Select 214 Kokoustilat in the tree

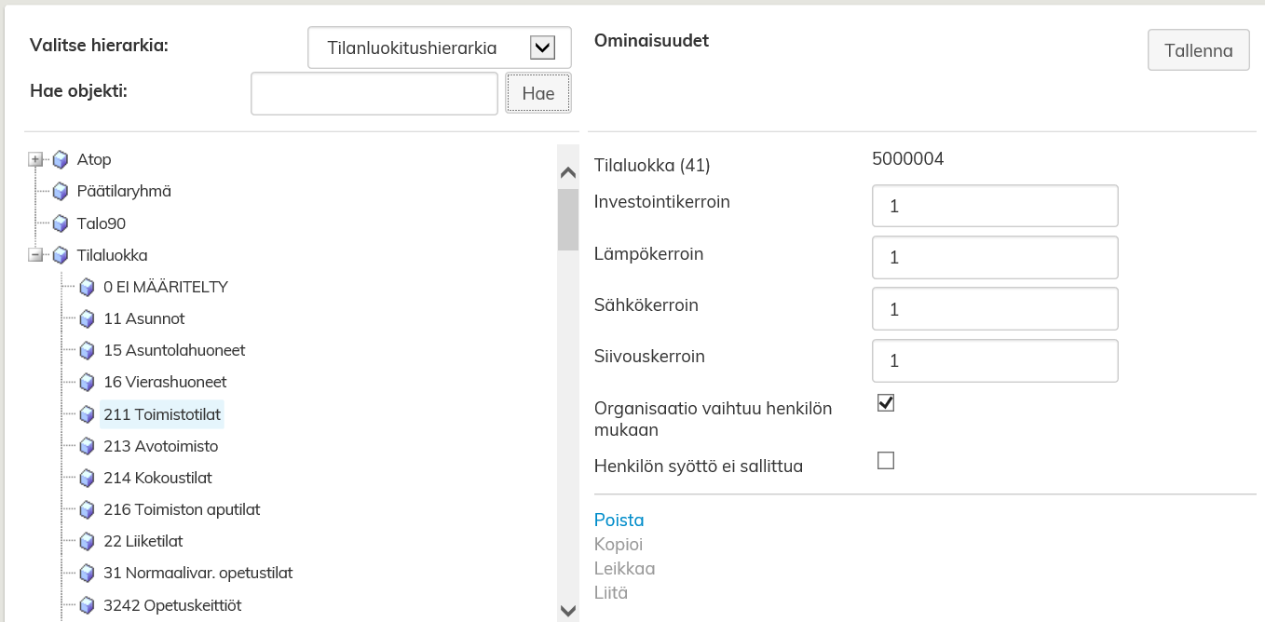[157, 478]
